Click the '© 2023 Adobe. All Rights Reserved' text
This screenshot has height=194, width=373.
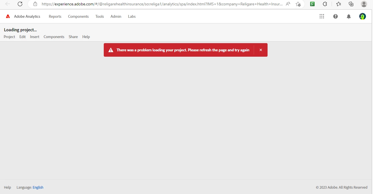click(342, 187)
